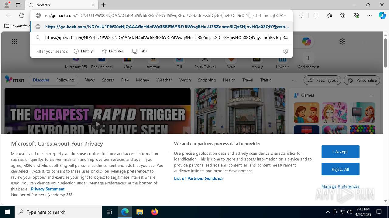Filter search by Favorites

click(112, 51)
